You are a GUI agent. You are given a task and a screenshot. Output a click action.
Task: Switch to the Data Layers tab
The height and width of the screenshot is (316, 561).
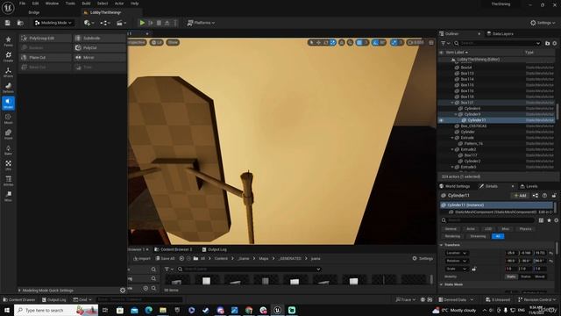click(x=501, y=33)
